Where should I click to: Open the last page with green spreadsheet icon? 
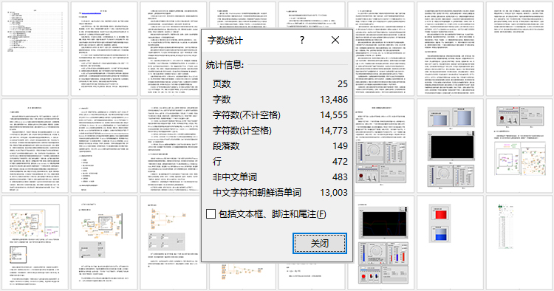point(519,242)
